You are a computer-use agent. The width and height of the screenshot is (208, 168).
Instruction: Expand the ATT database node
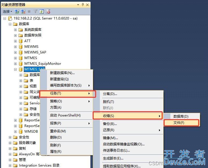coord(15,41)
